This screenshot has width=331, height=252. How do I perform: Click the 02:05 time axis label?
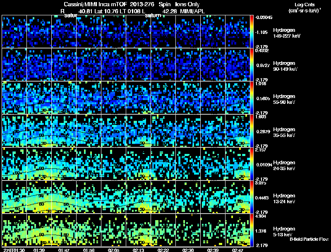click(113, 250)
